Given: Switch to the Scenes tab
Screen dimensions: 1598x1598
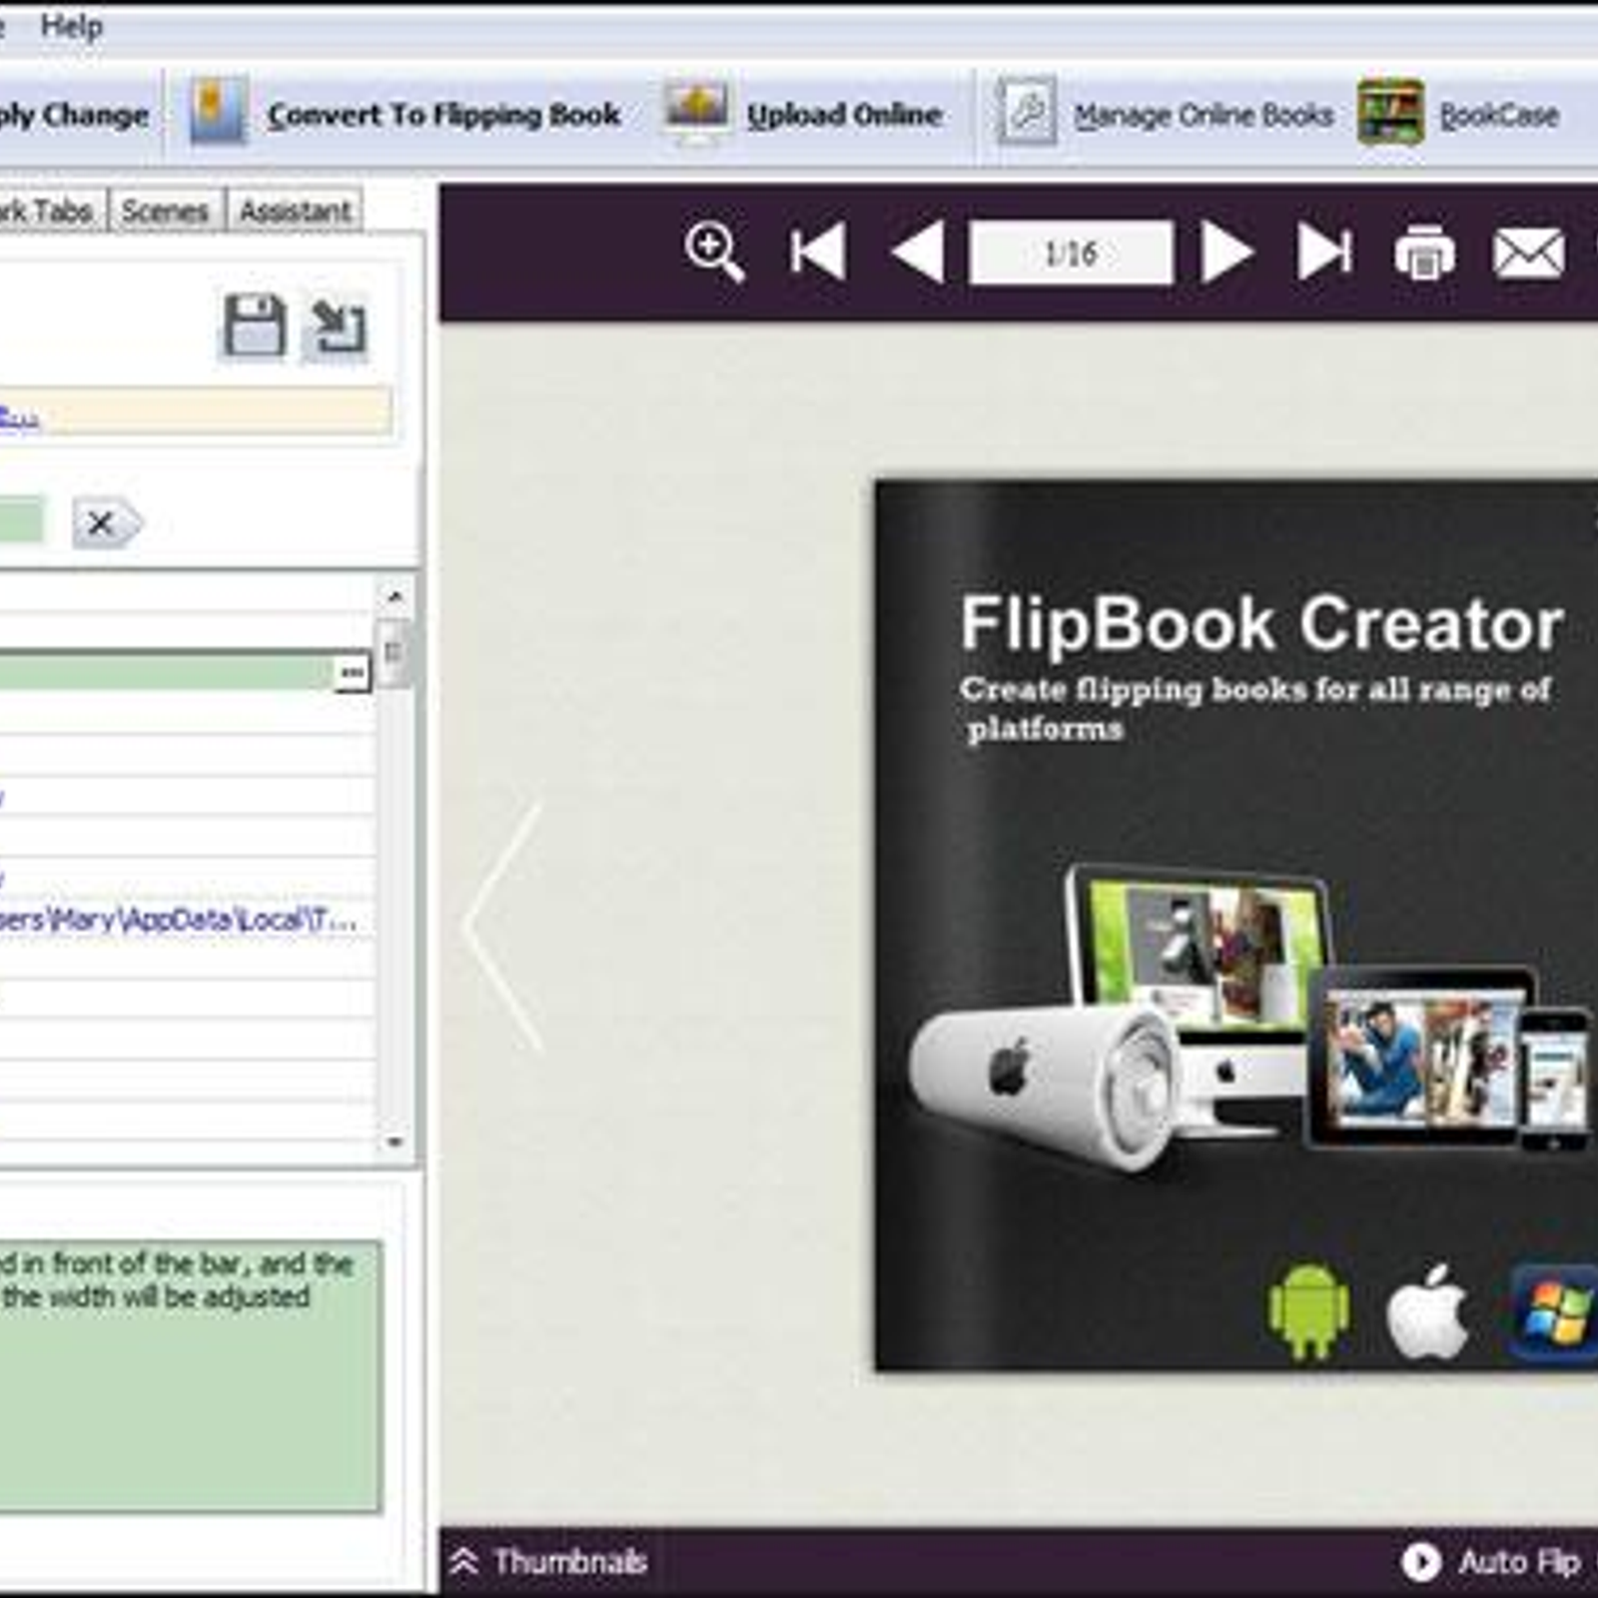Looking at the screenshot, I should click(166, 211).
